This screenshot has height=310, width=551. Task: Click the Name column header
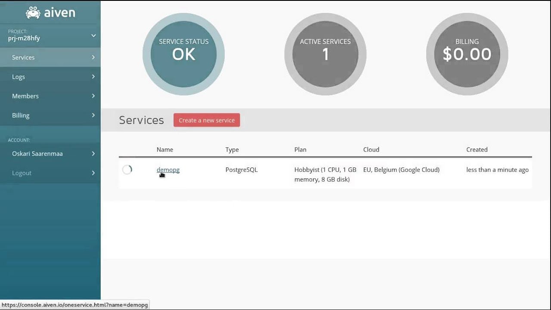(165, 149)
